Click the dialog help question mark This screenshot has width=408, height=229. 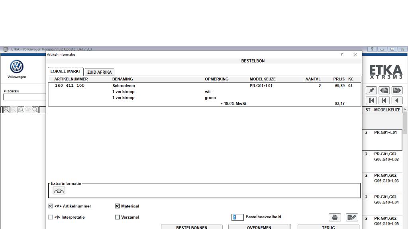coord(341,55)
